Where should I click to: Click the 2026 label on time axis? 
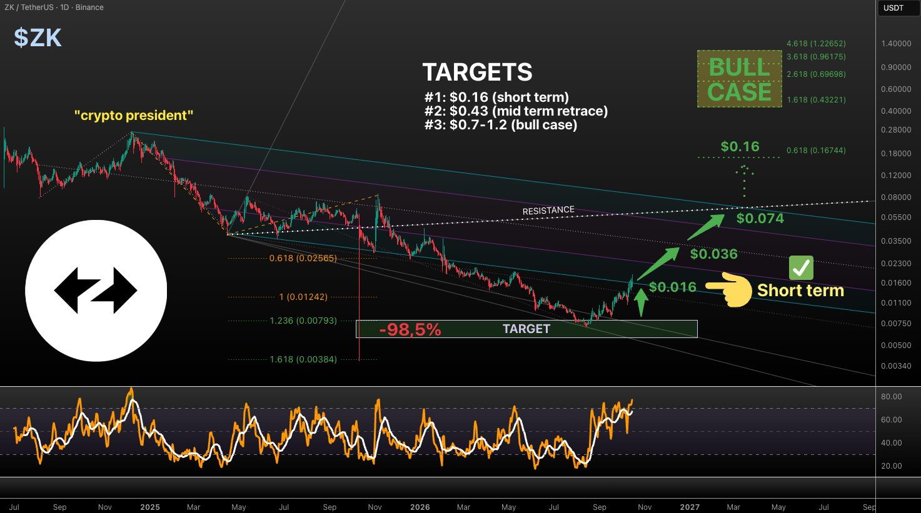coord(420,507)
